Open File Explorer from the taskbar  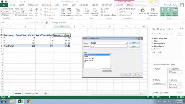(12, 101)
